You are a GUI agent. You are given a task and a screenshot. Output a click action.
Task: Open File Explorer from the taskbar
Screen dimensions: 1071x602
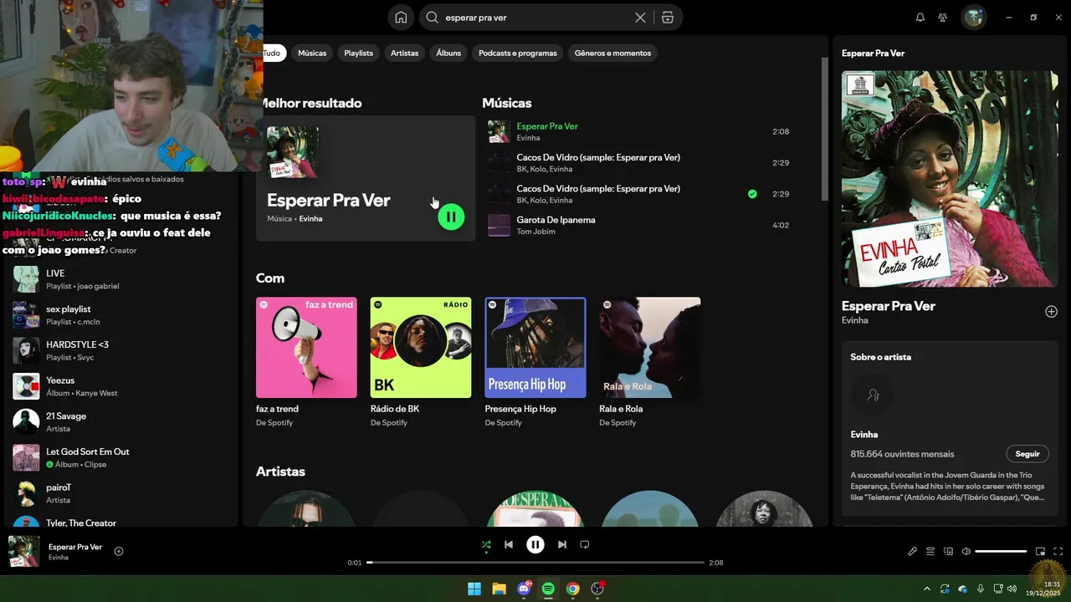499,589
